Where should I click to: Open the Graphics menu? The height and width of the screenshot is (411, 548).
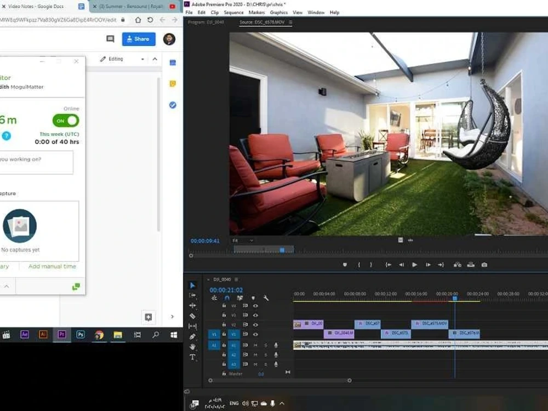278,12
